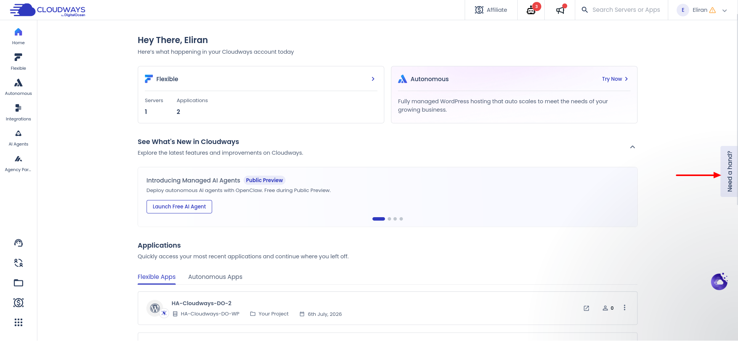Select the third carousel dot

(x=395, y=219)
